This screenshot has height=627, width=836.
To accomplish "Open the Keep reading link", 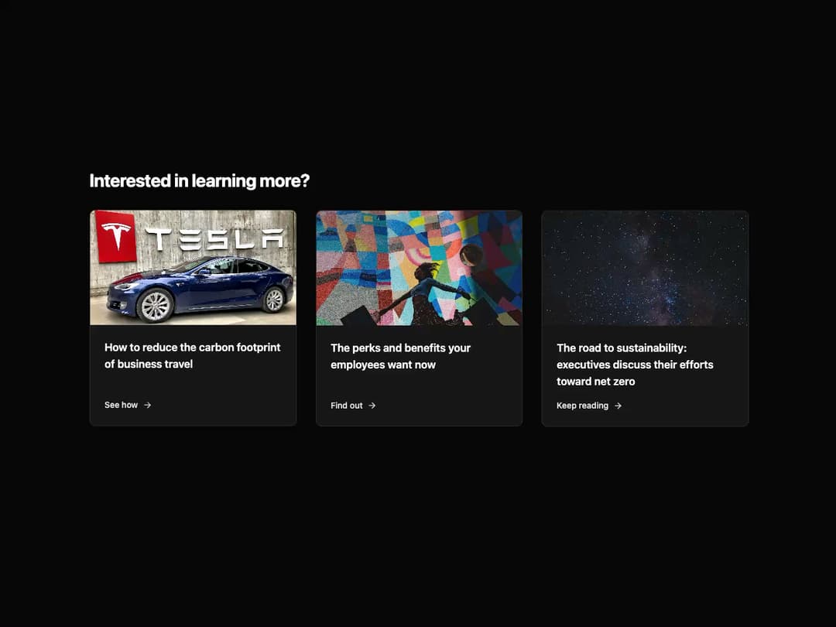I will coord(589,406).
